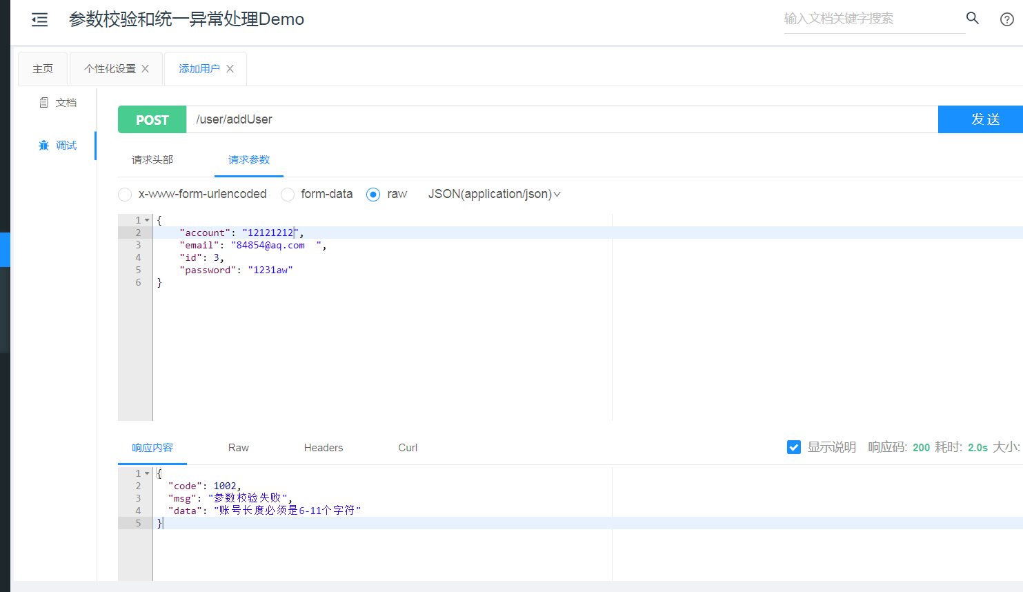Switch to 添加用户 tab
The height and width of the screenshot is (592, 1023).
tap(199, 69)
